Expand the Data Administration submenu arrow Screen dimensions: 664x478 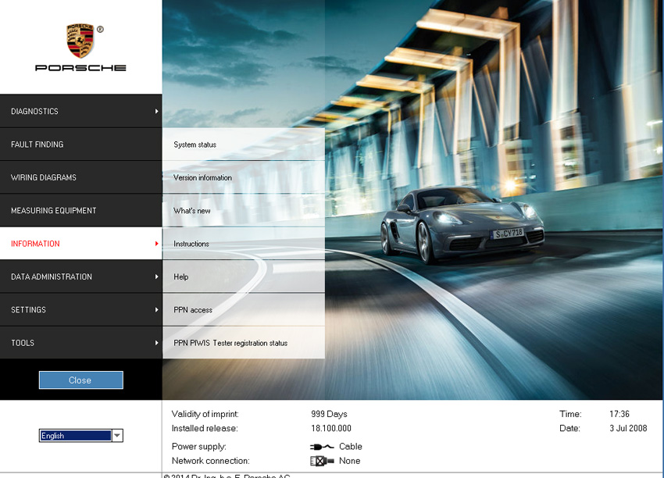coord(157,276)
